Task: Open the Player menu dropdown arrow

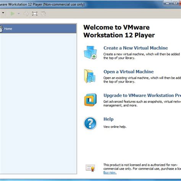Action: [x=3, y=13]
